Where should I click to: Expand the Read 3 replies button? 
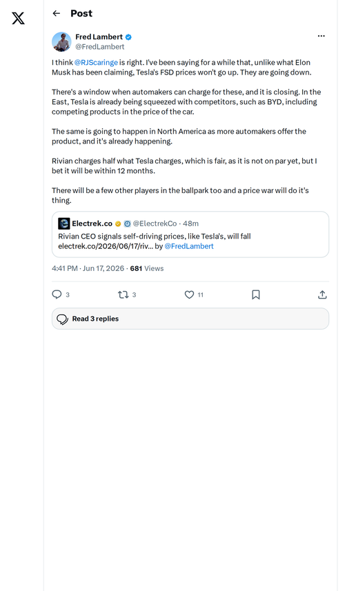click(x=190, y=319)
